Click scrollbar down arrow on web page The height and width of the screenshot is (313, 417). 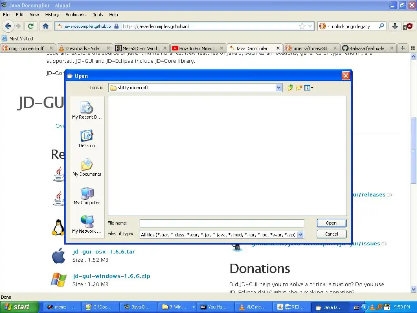[x=413, y=289]
